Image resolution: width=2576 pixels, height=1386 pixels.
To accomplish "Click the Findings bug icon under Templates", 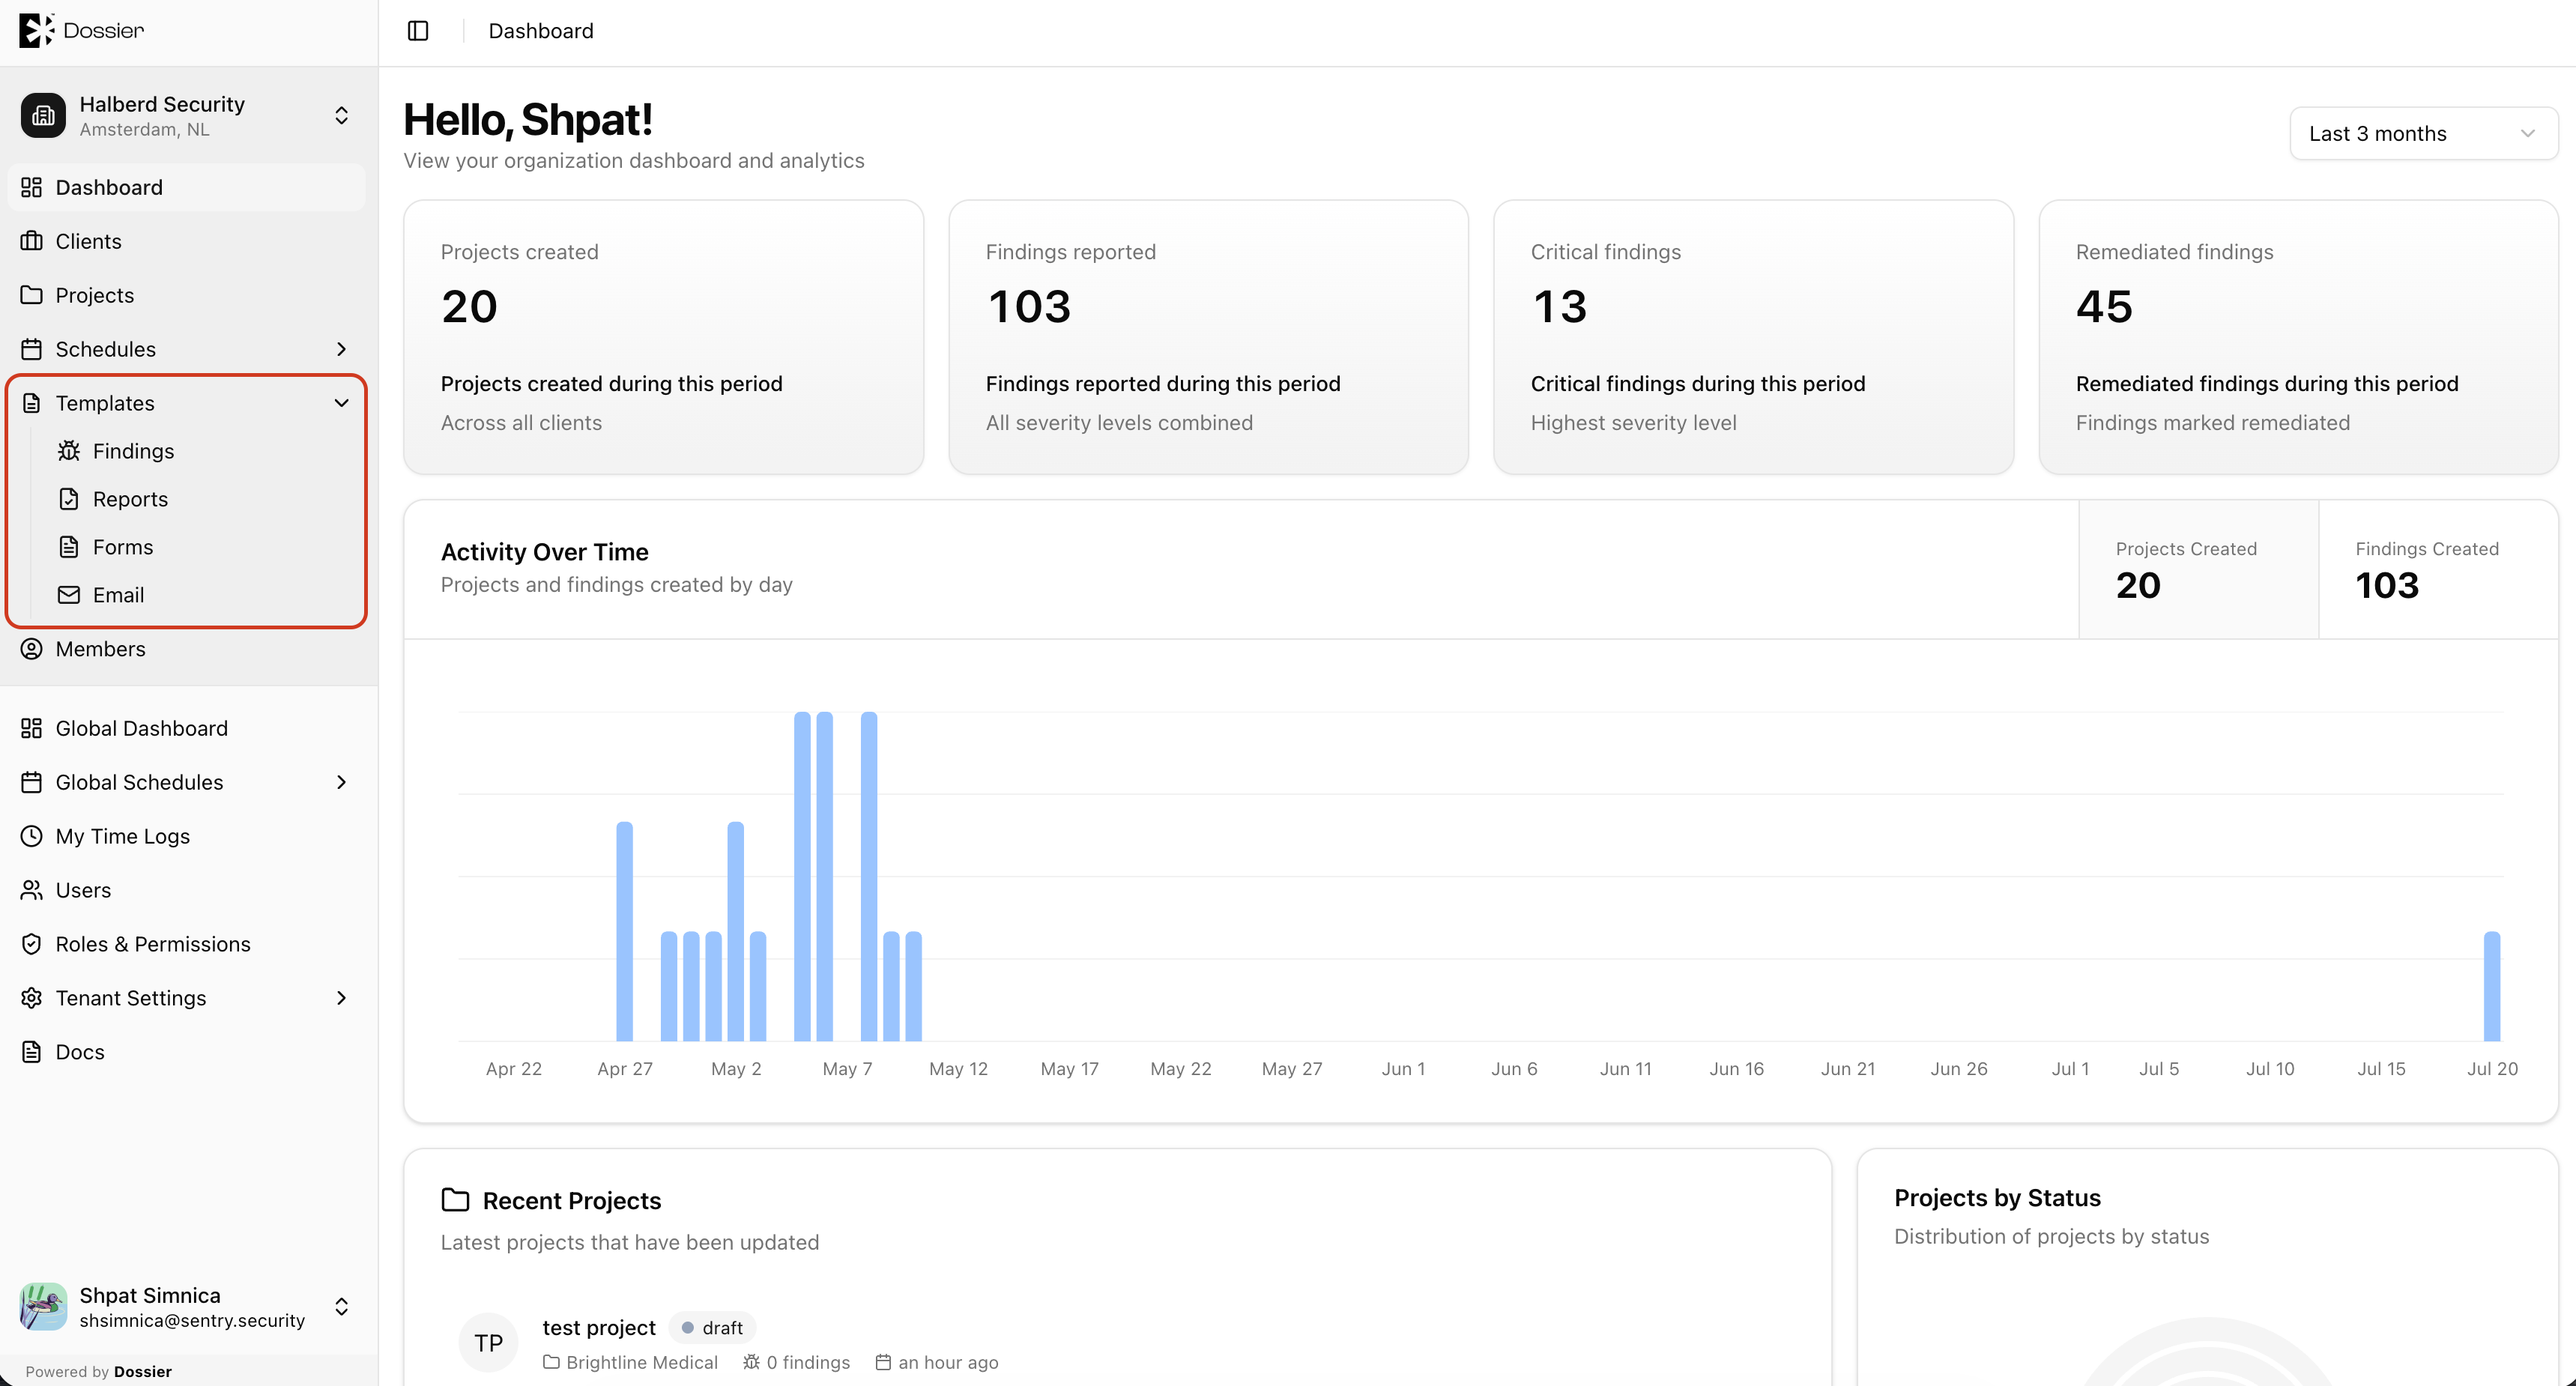I will tap(69, 452).
